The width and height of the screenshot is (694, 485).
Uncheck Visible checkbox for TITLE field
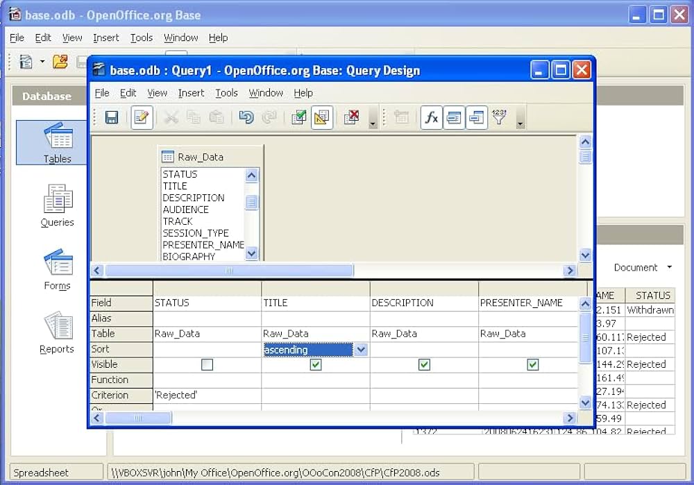tap(316, 364)
